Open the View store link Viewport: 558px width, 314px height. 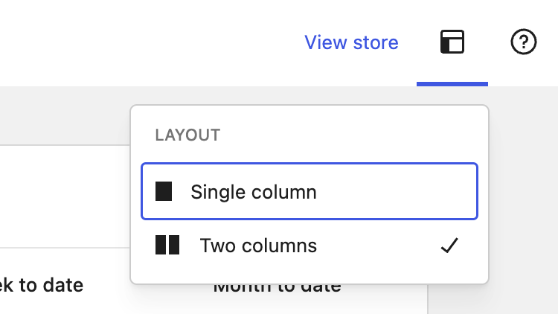pos(351,42)
